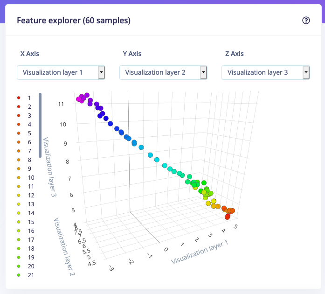Toggle legend entry 2
The height and width of the screenshot is (294, 325).
tap(25, 107)
